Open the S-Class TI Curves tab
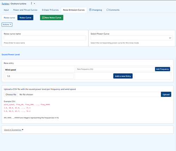Viewport: 176px width, 151px height. coord(50,10)
